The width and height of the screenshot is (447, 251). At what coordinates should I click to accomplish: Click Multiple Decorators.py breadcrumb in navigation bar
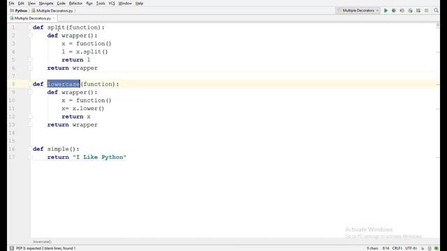pyautogui.click(x=52, y=11)
